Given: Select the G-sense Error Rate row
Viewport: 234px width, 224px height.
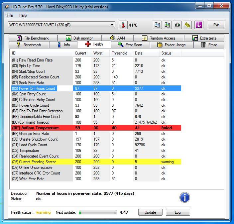Looking at the screenshot, I should tap(96, 134).
